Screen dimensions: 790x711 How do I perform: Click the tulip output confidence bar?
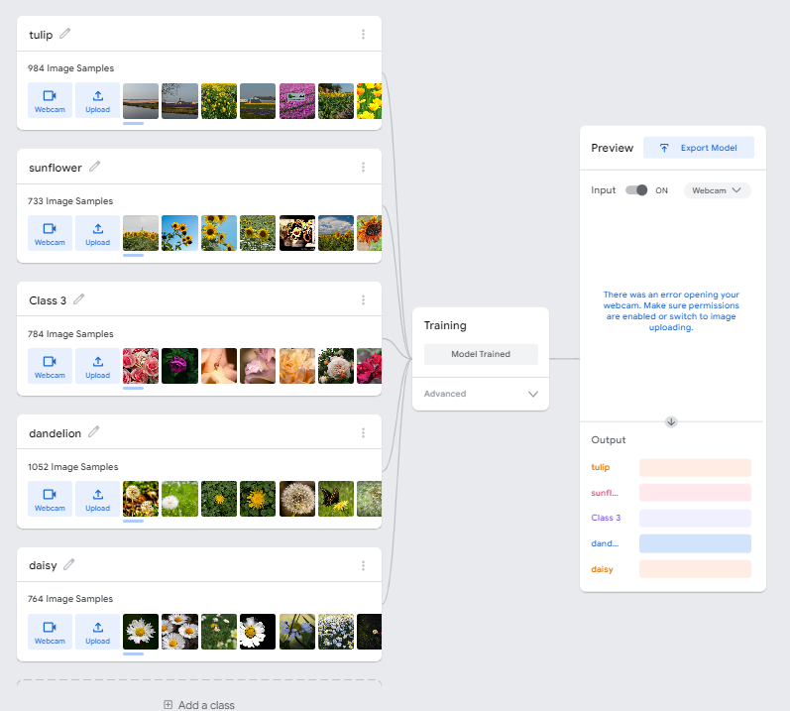pos(695,468)
